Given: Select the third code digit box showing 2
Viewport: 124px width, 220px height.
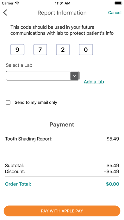Looking at the screenshot, I should tap(63, 50).
